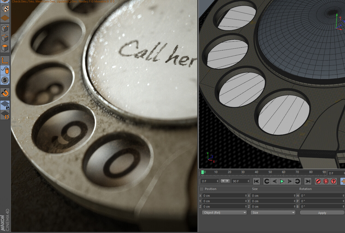This screenshot has height=233, width=345.
Task: Toggle Viewport Solo S icon
Action: click(5, 80)
